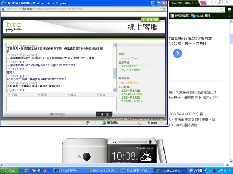Image resolution: width=233 pixels, height=174 pixels.
Task: Expand the quick launch overflow chevron
Action: pyautogui.click(x=50, y=170)
